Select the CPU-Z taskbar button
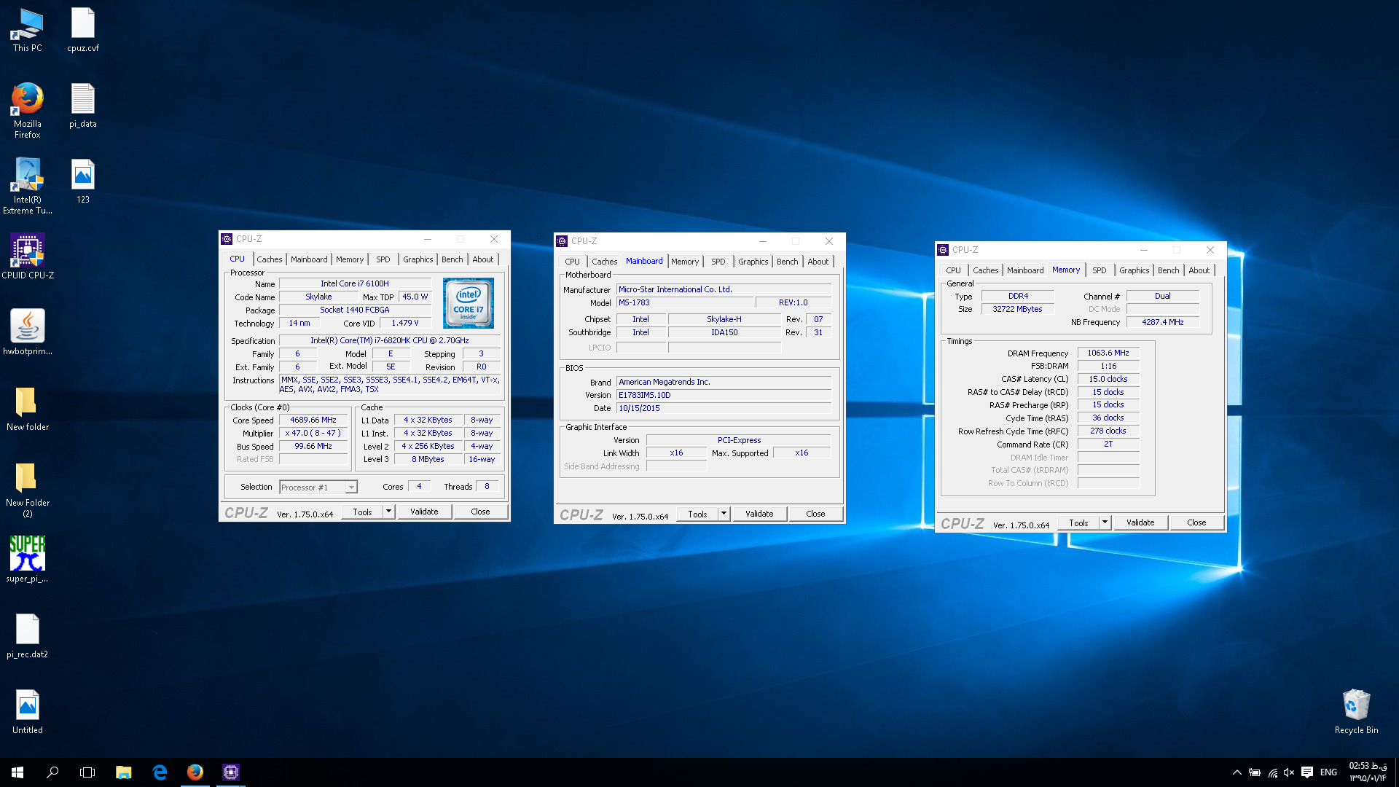This screenshot has height=787, width=1399. pyautogui.click(x=231, y=772)
